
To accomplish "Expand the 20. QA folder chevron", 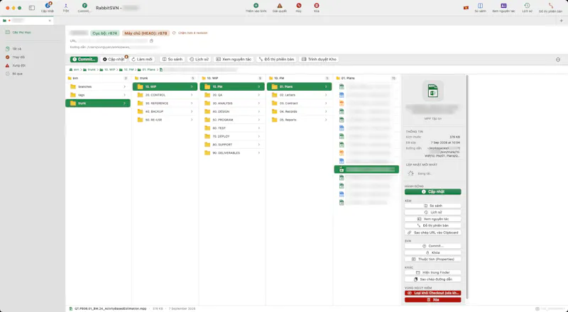I will tap(259, 95).
